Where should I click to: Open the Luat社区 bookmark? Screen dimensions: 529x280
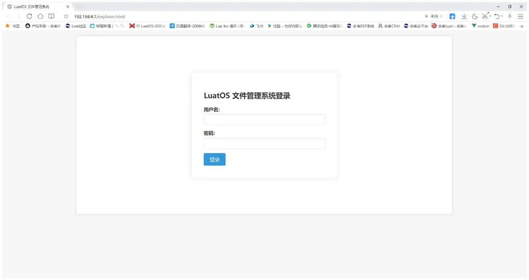76,26
